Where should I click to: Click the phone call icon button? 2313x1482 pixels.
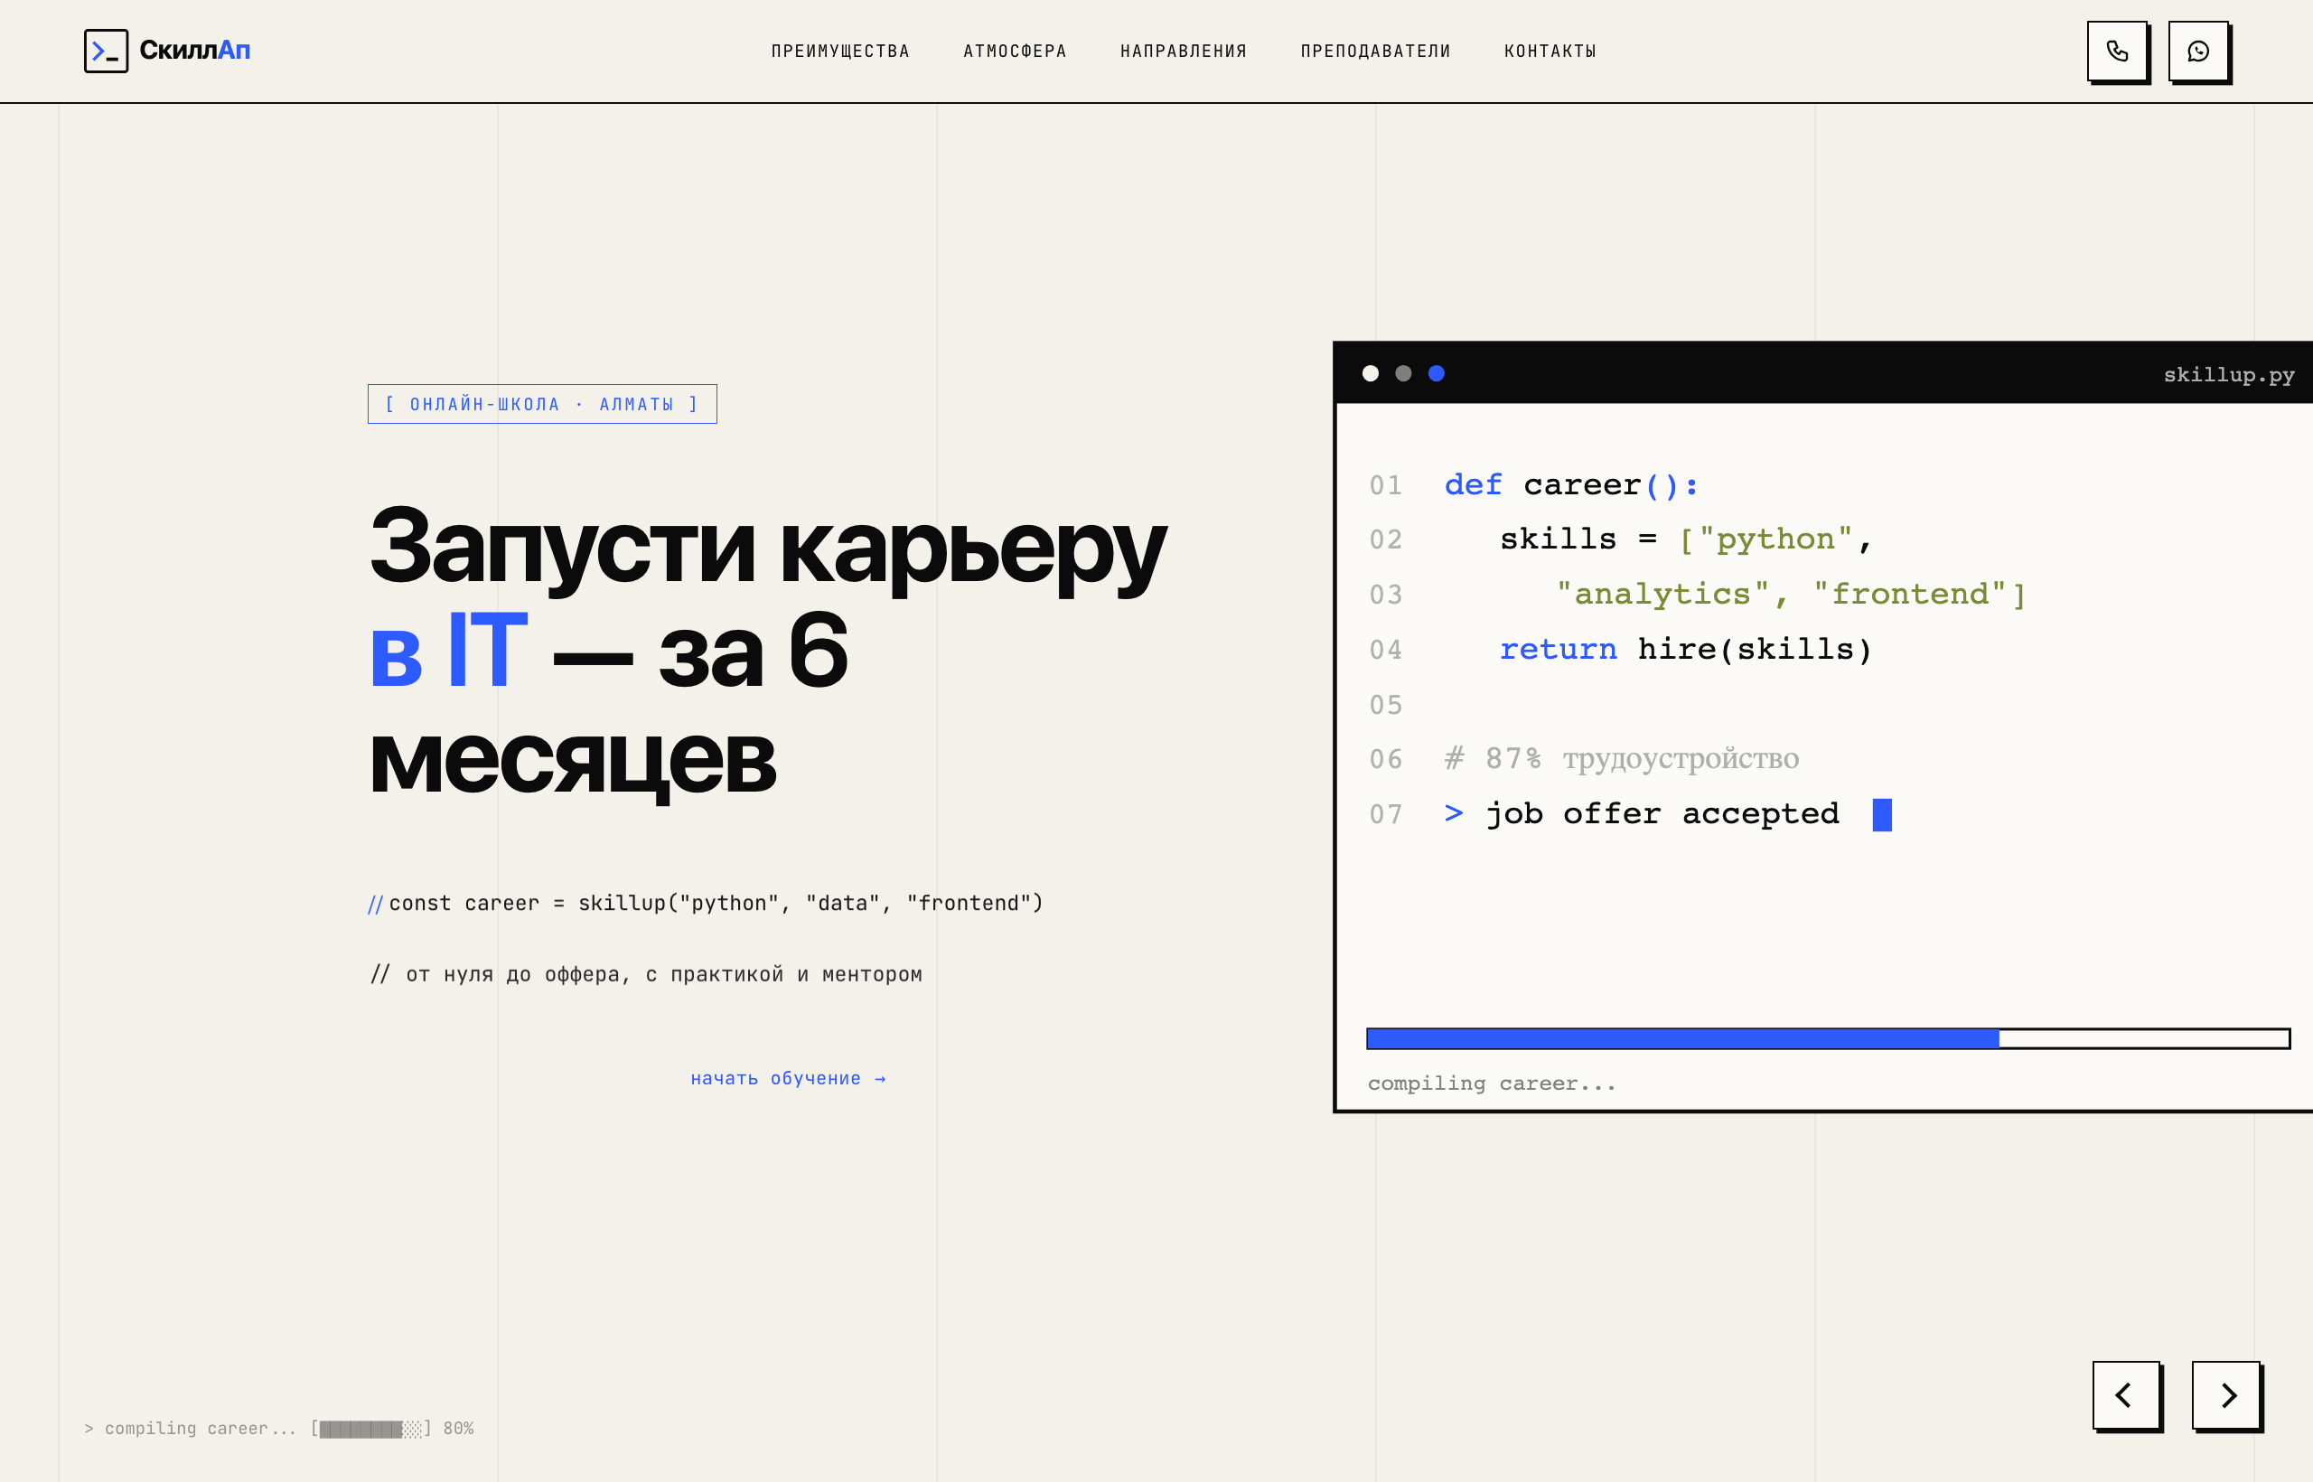coord(2117,51)
